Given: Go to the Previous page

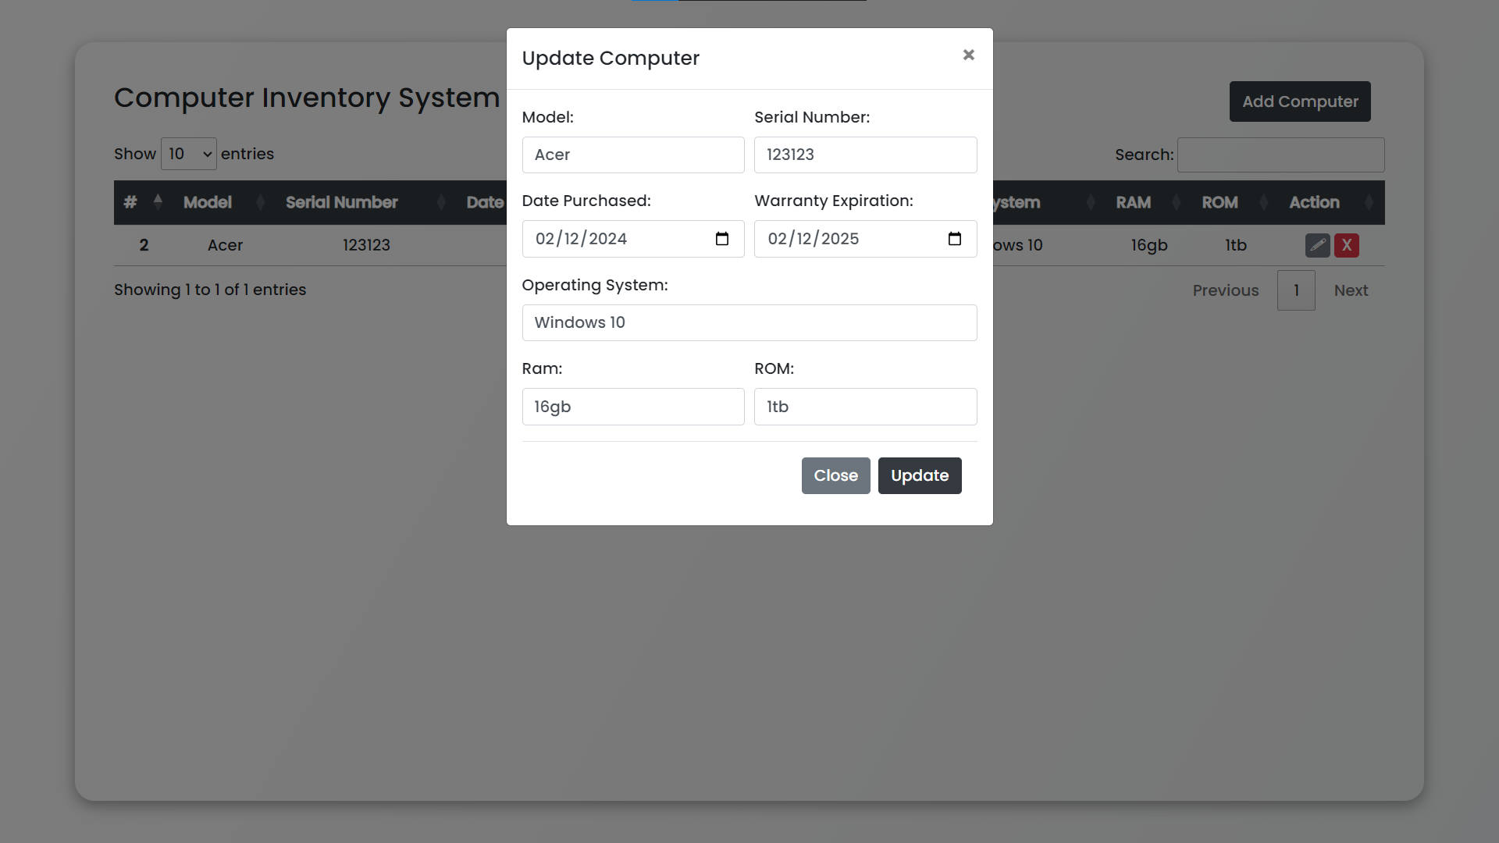Looking at the screenshot, I should tap(1225, 290).
